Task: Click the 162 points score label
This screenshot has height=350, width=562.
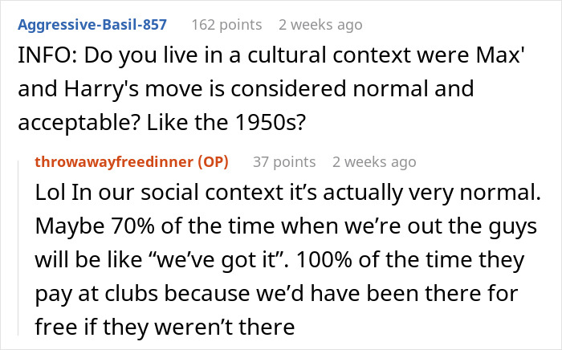Action: [226, 25]
